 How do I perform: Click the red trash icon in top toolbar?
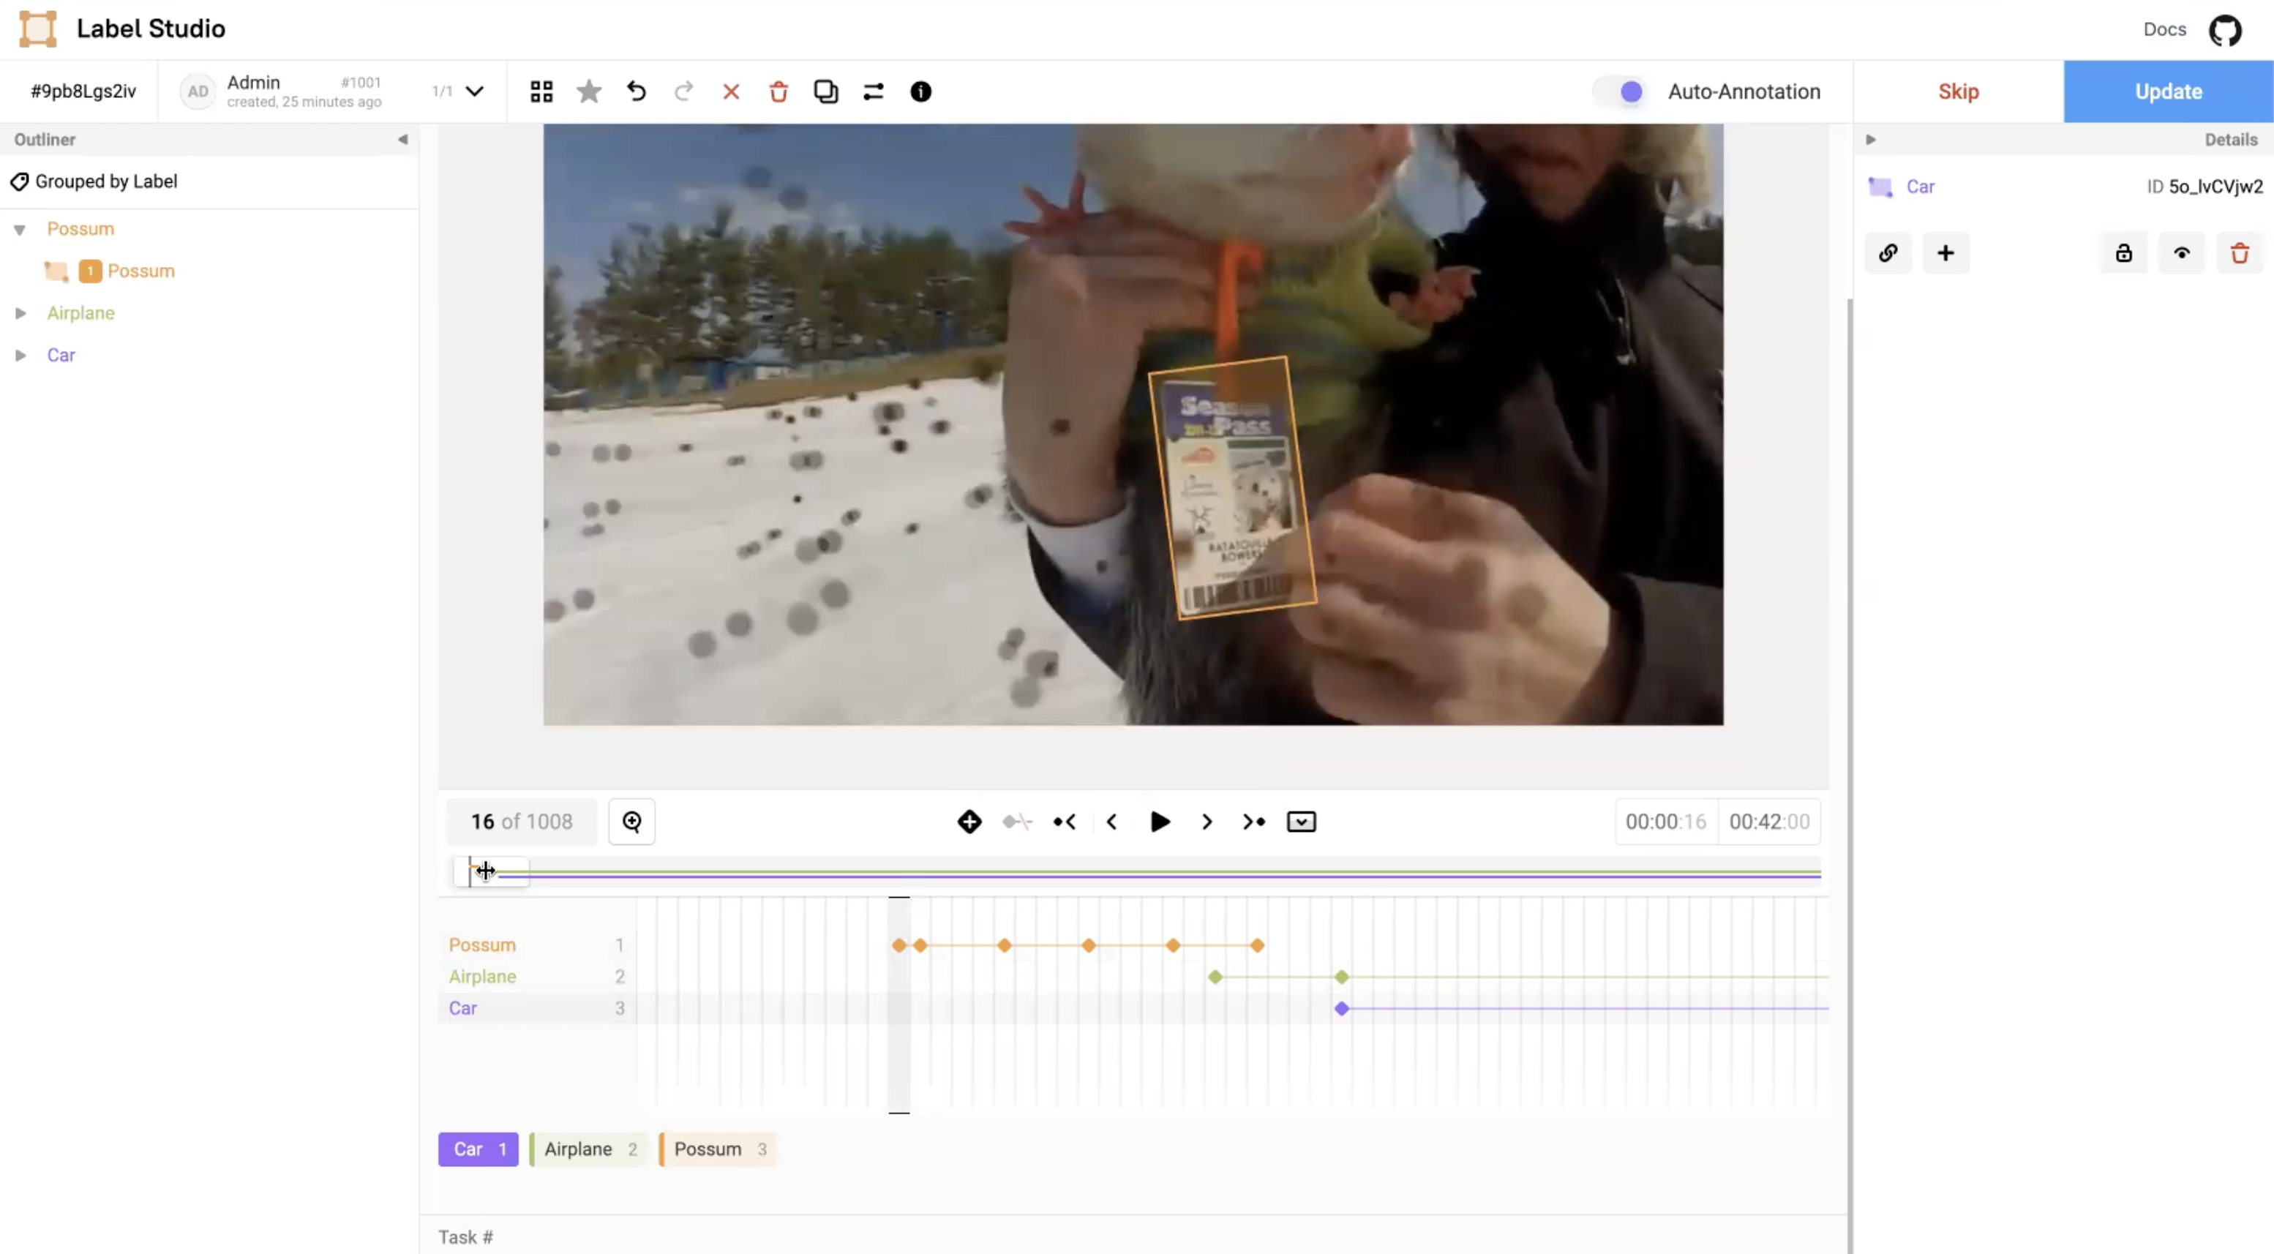click(778, 91)
